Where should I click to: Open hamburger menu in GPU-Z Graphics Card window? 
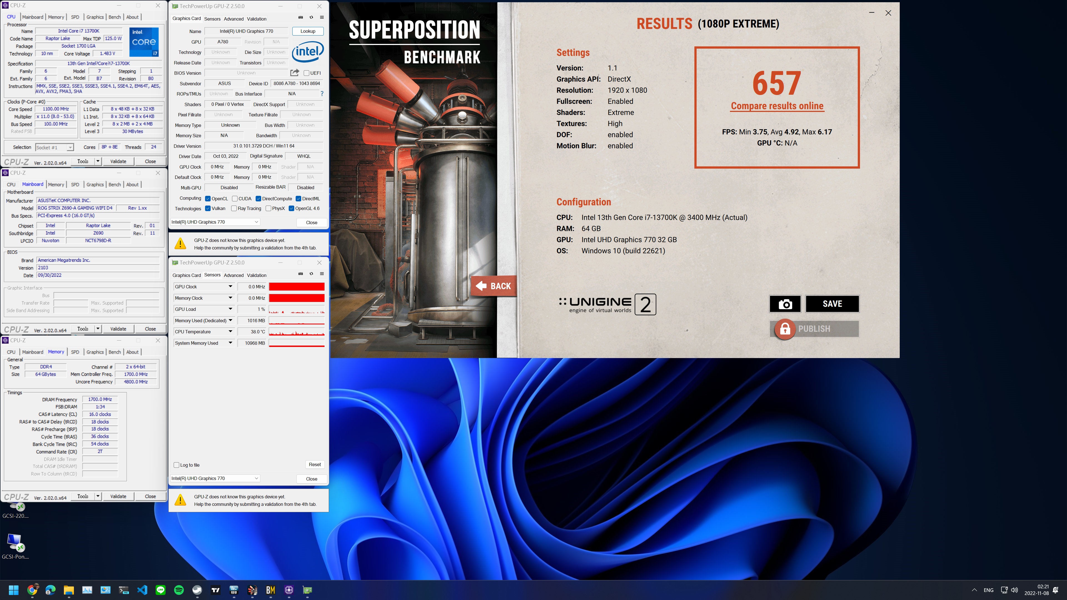[322, 17]
